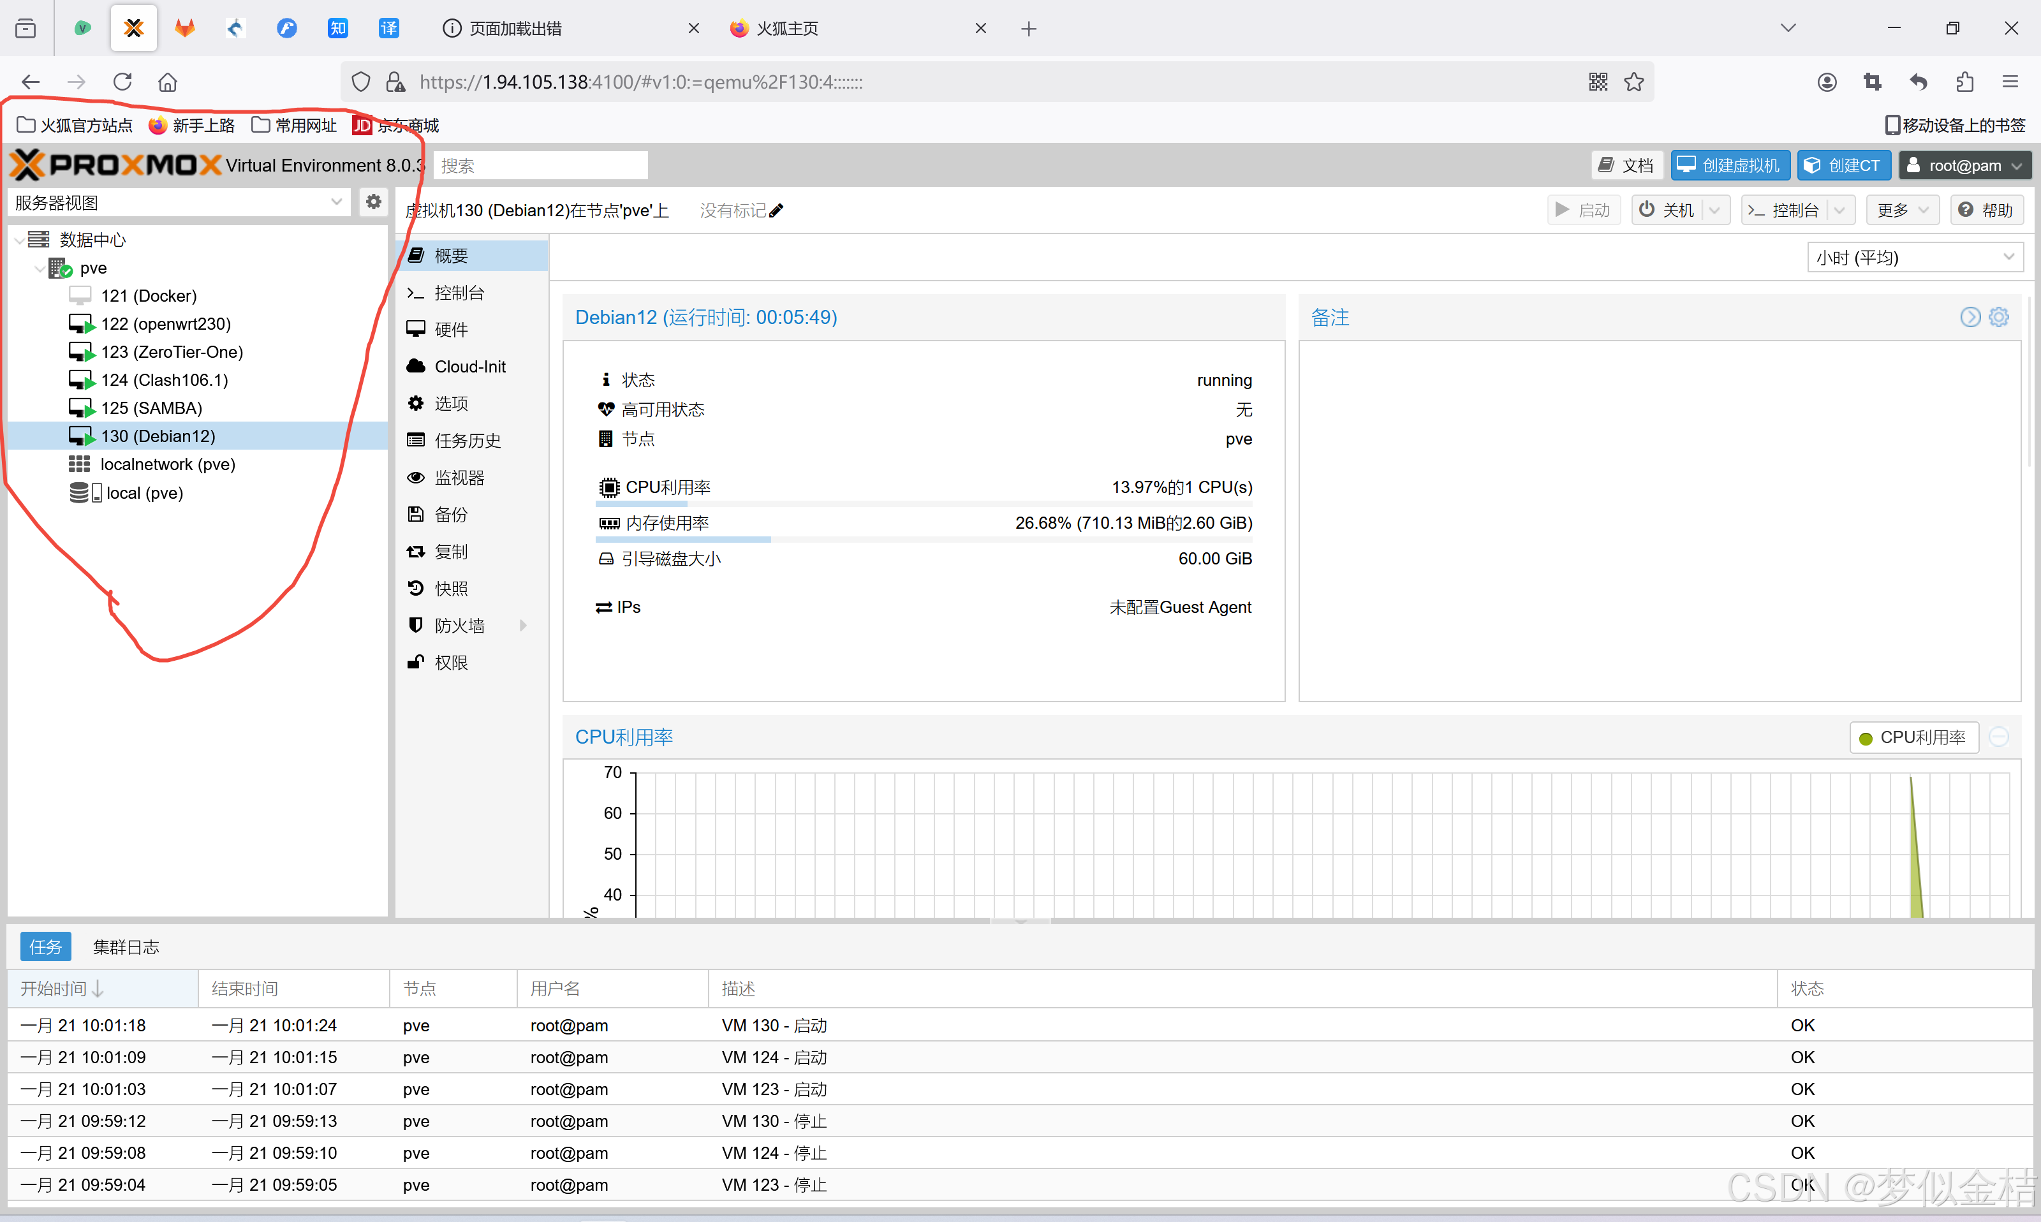Click the 搜索 search input field

(x=540, y=166)
